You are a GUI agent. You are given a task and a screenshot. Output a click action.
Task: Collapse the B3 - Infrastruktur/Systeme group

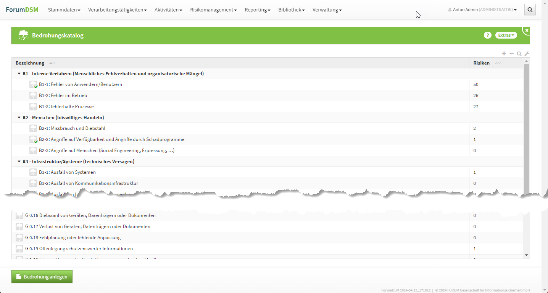pos(19,162)
